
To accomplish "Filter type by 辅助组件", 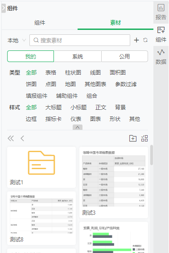I will point(67,95).
